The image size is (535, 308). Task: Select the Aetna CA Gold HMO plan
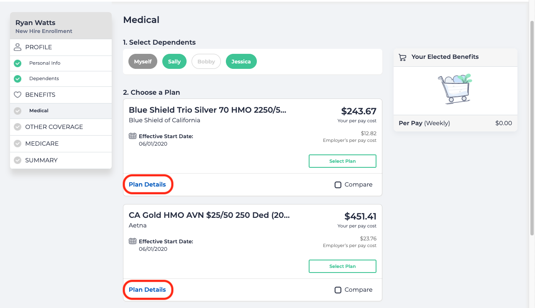point(343,266)
